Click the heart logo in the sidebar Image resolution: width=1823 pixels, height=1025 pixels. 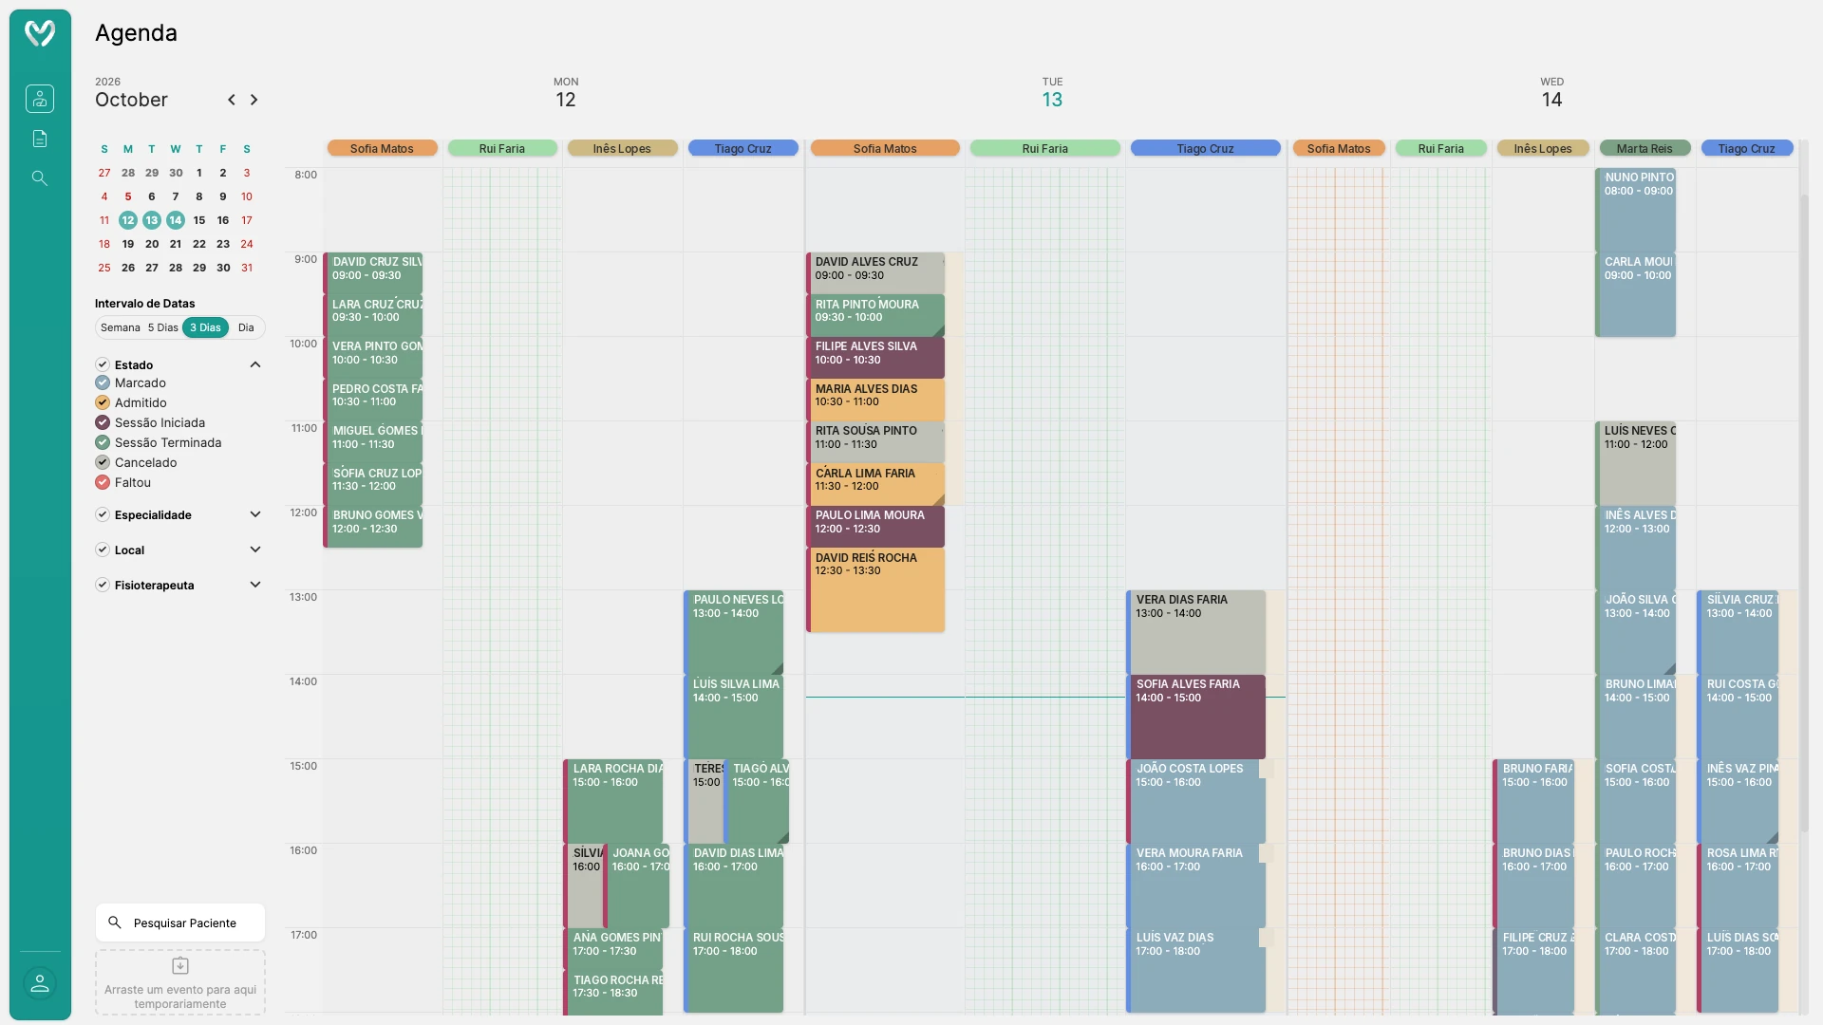40,33
